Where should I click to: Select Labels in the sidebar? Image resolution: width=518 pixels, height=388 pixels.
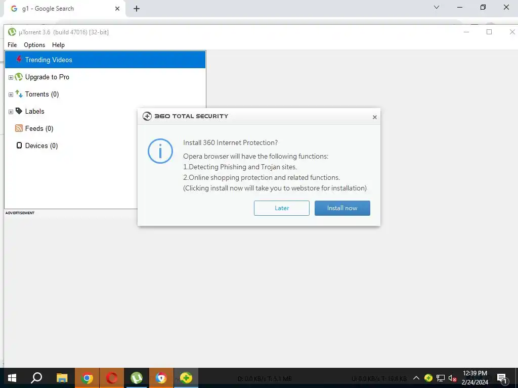(35, 111)
